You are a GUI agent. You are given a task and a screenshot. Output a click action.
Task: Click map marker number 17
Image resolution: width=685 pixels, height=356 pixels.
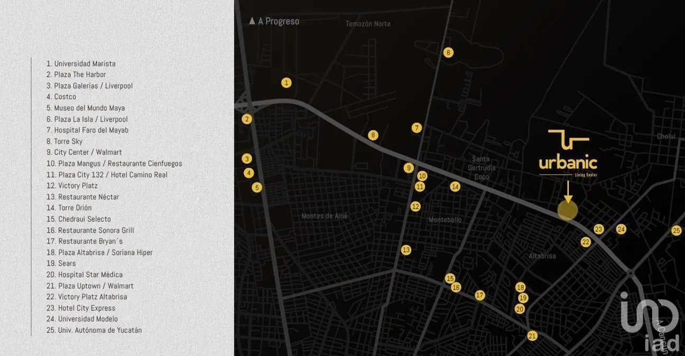click(x=479, y=295)
